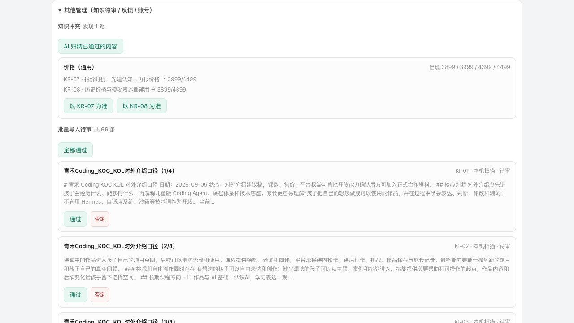
Task: Click the 发现 1 处 count
Action: [x=94, y=26]
